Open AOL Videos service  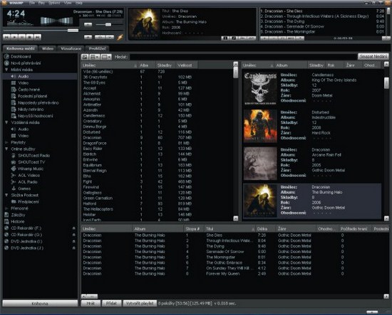pyautogui.click(x=29, y=176)
